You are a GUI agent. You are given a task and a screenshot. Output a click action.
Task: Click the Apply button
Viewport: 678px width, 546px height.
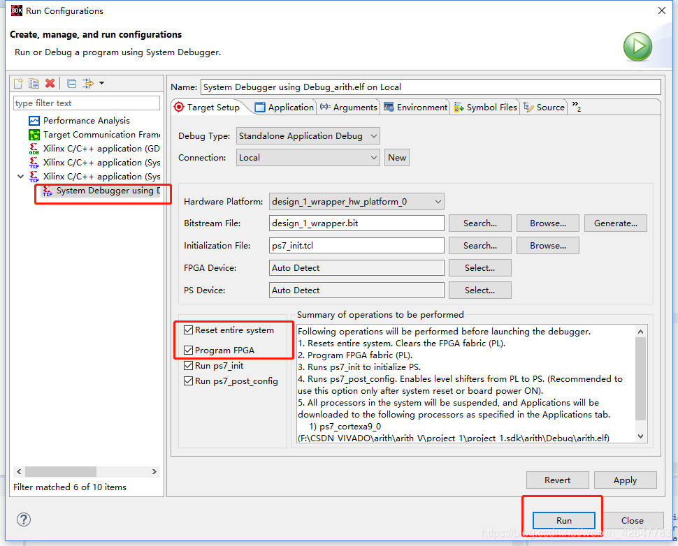tap(626, 480)
